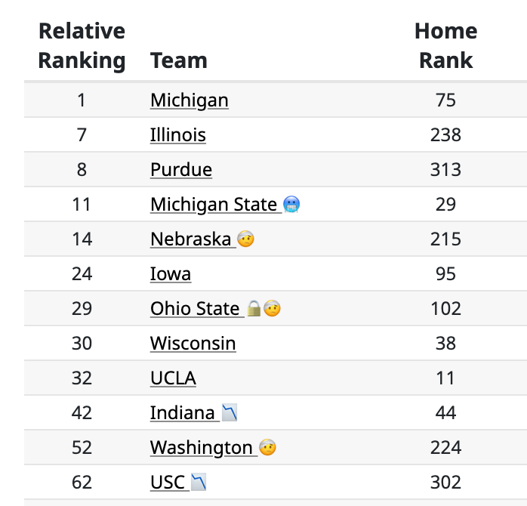The width and height of the screenshot is (527, 506).
Task: Follow the Purdue team link
Action: click(x=181, y=169)
